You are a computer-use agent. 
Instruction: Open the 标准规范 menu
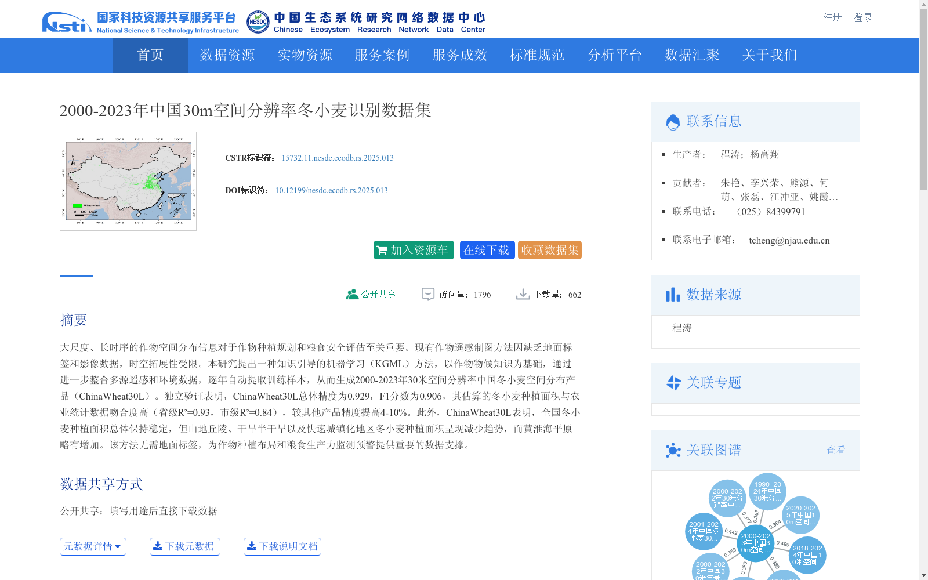click(x=537, y=55)
